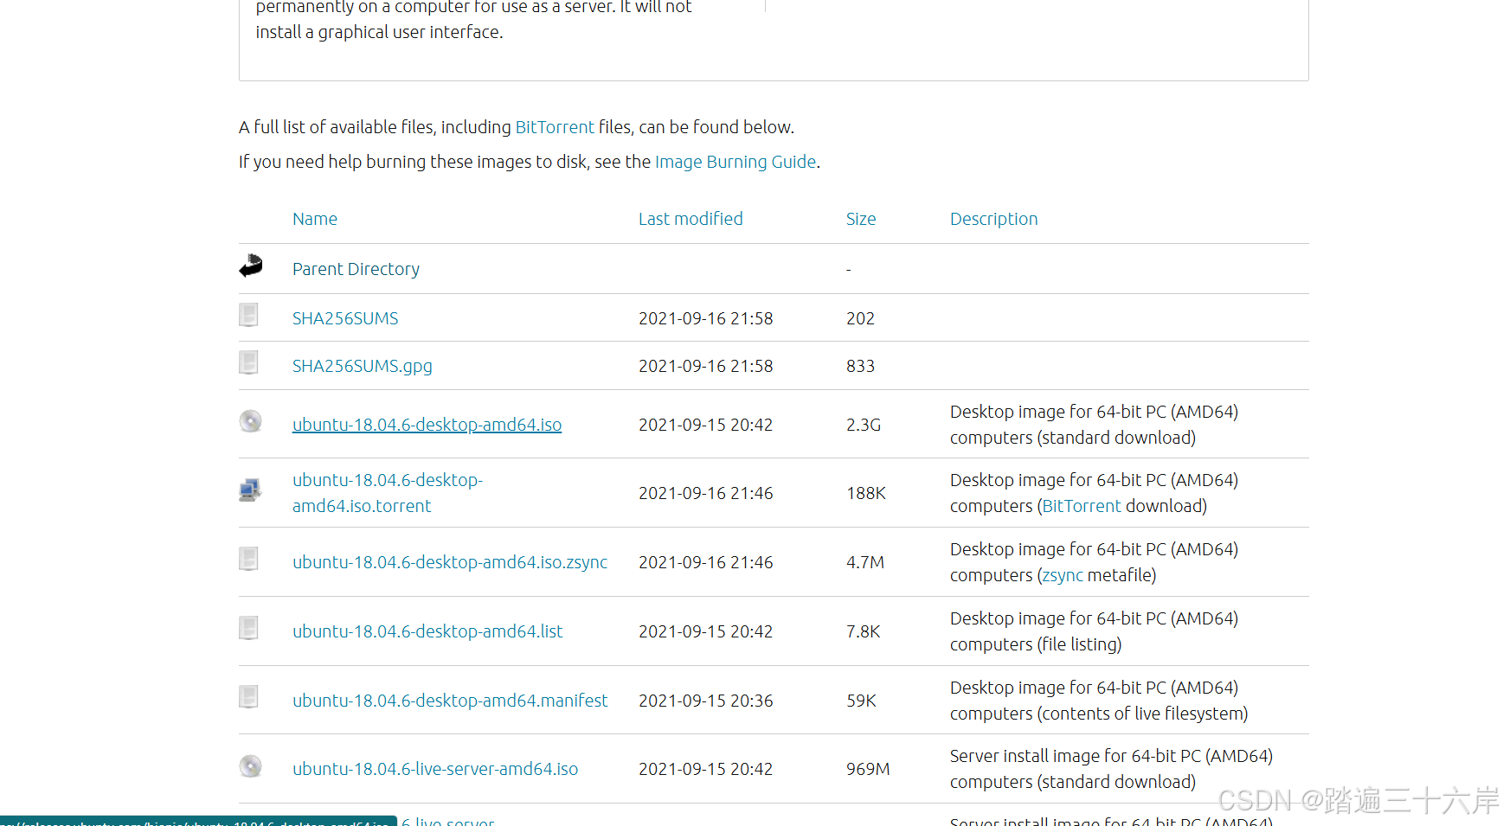
Task: Click the 2.3G size value
Action: point(864,425)
